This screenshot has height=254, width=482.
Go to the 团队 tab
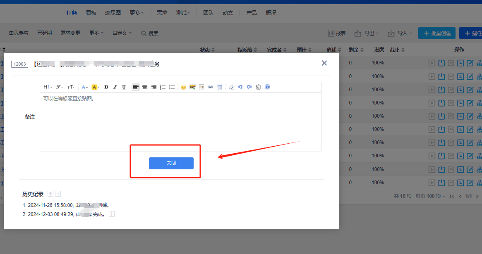coord(209,13)
